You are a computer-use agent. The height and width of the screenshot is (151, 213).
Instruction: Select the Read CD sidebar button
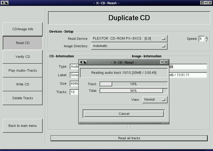[x=23, y=43]
